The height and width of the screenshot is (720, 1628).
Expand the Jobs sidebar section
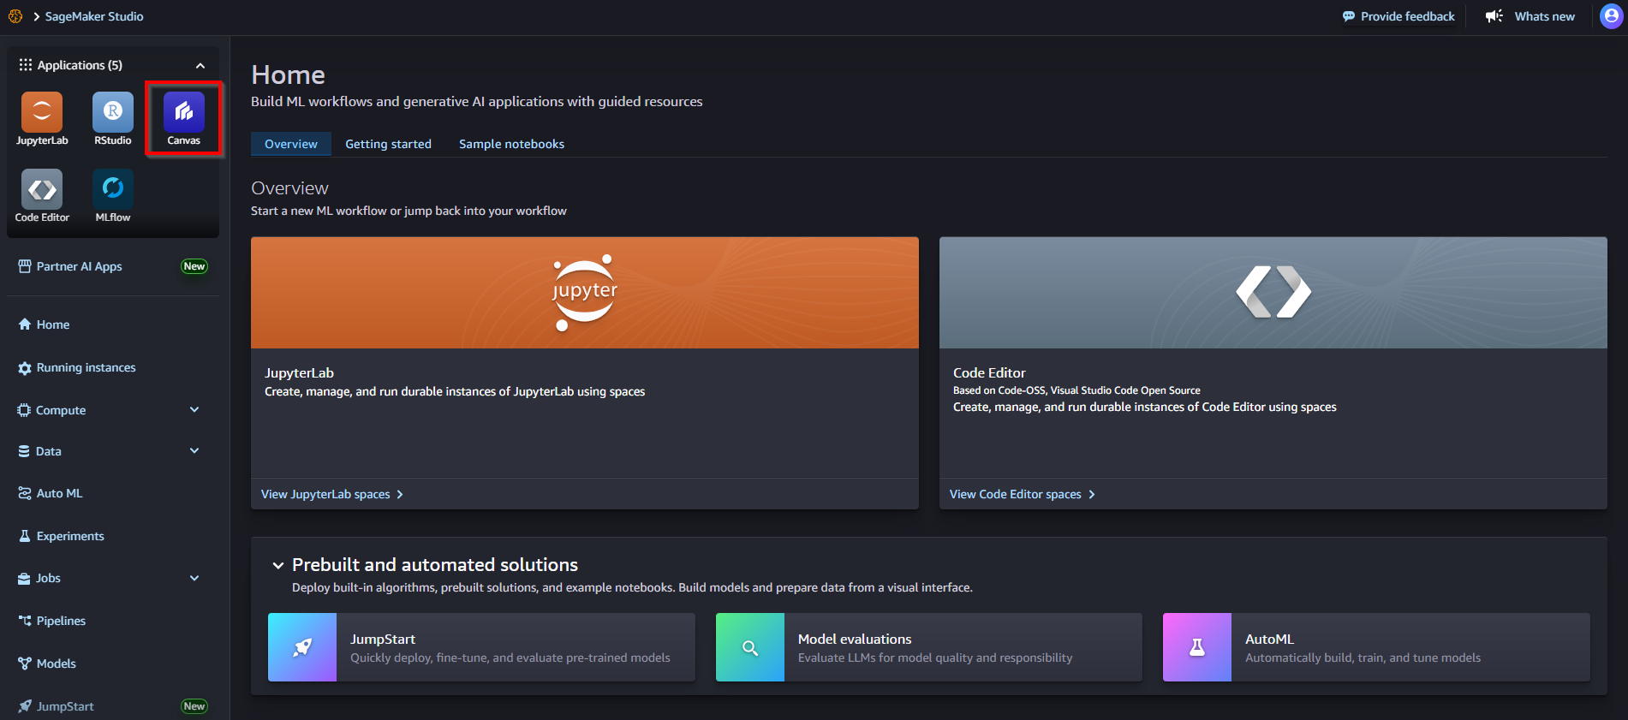(194, 578)
